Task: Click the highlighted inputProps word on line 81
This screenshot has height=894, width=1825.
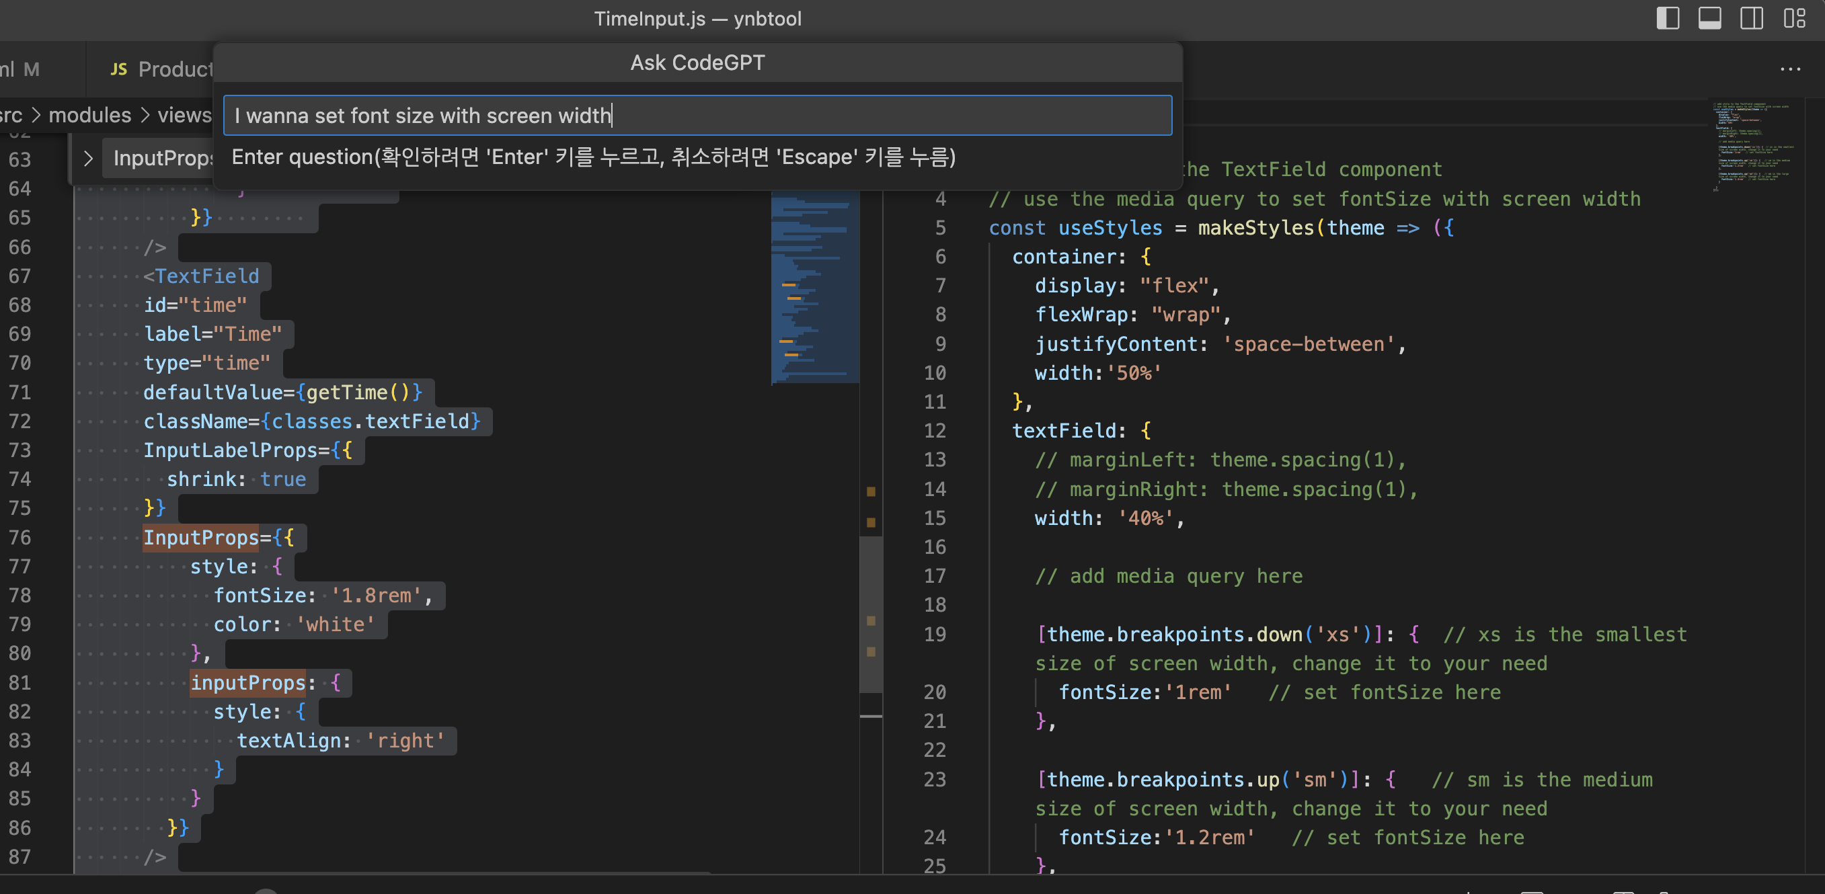Action: (x=248, y=682)
